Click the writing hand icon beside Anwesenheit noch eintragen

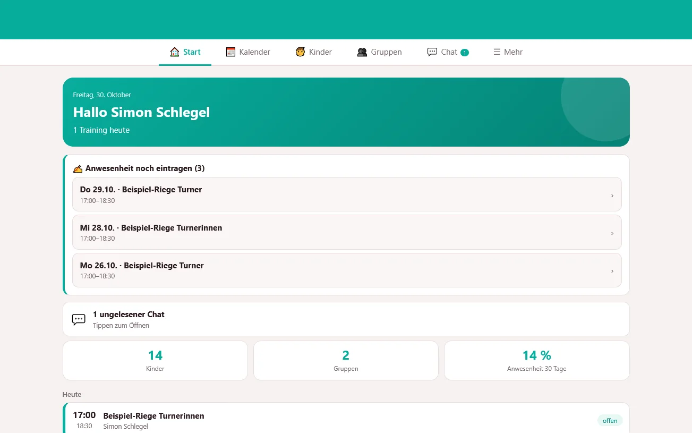(78, 169)
